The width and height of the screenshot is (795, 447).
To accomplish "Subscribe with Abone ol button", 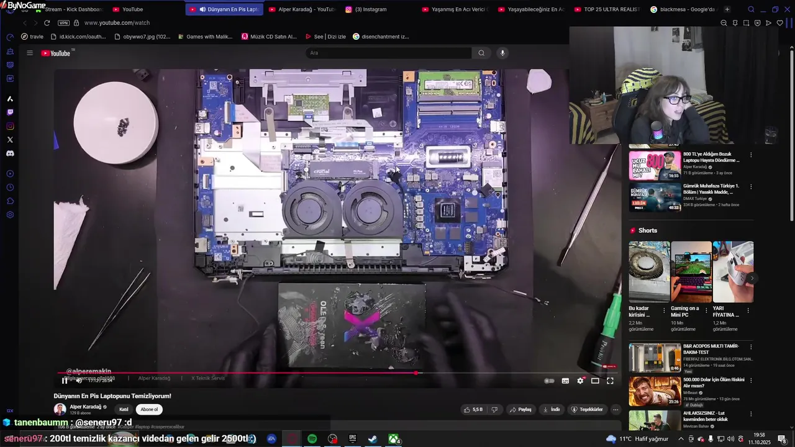I will tap(149, 409).
